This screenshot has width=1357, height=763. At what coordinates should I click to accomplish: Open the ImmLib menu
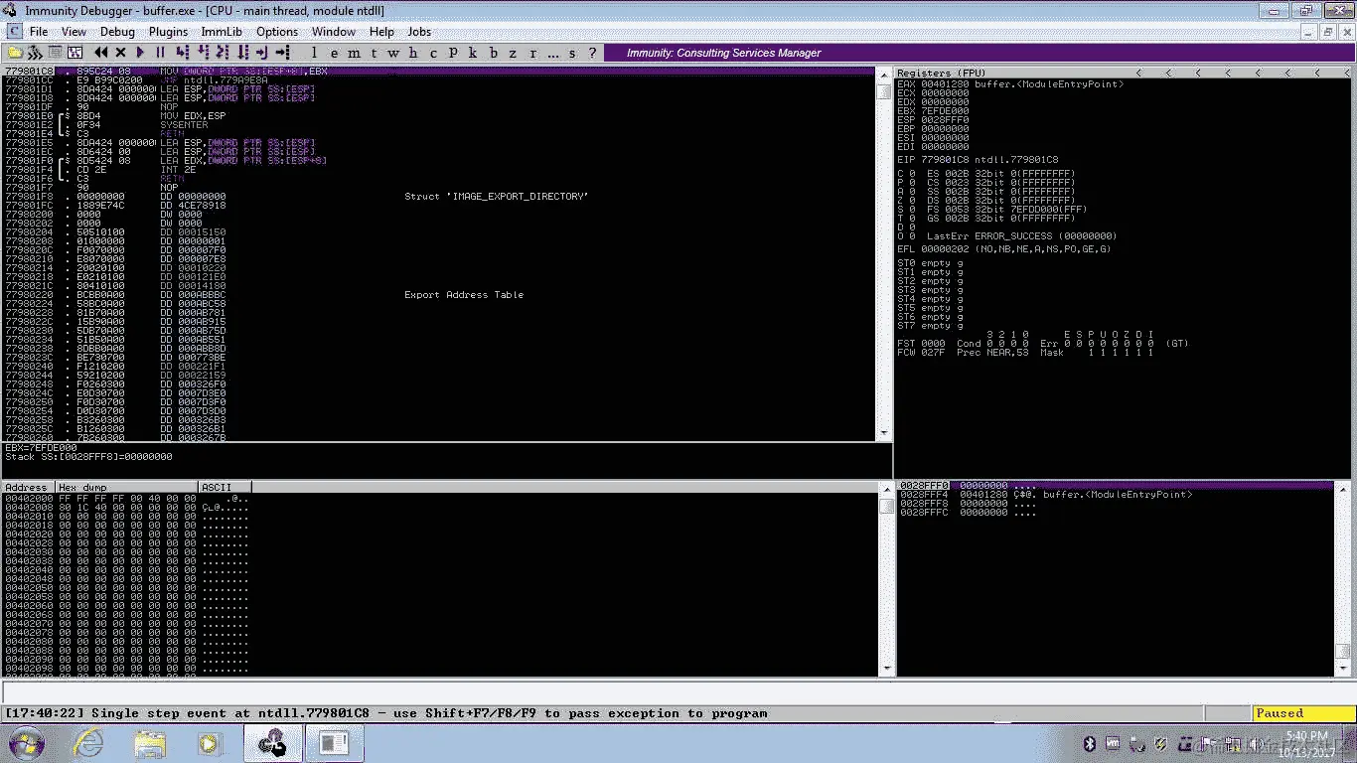coord(222,32)
